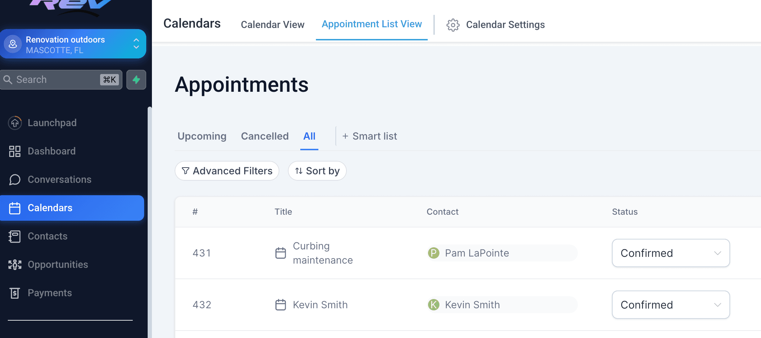
Task: Open the Confirmed status dropdown for appointment 431
Action: tap(670, 253)
